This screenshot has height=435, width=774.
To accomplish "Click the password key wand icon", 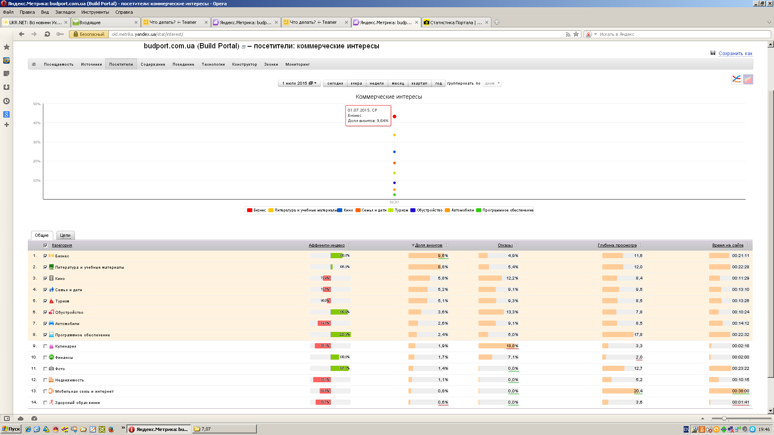I will [60, 34].
